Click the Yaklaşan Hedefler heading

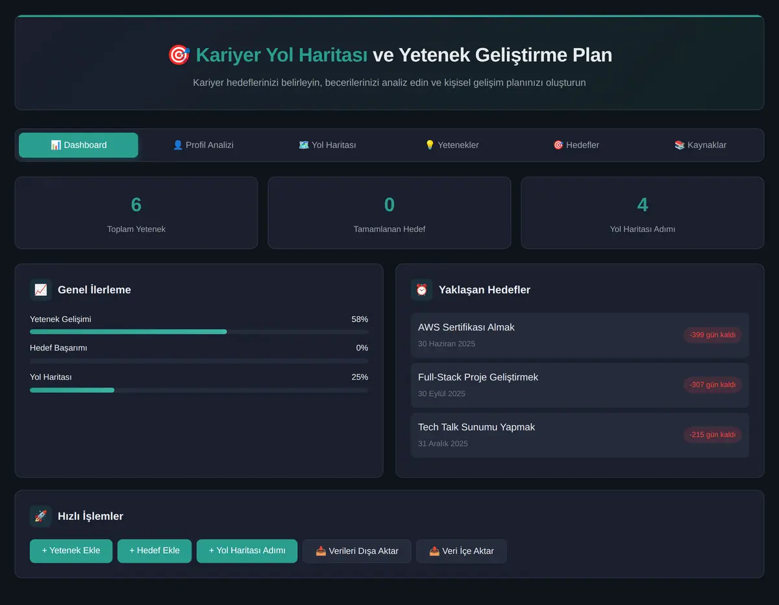(x=484, y=290)
